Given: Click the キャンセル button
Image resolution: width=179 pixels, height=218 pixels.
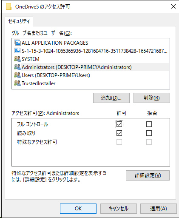Looking at the screenshot, I should coord(119,209).
